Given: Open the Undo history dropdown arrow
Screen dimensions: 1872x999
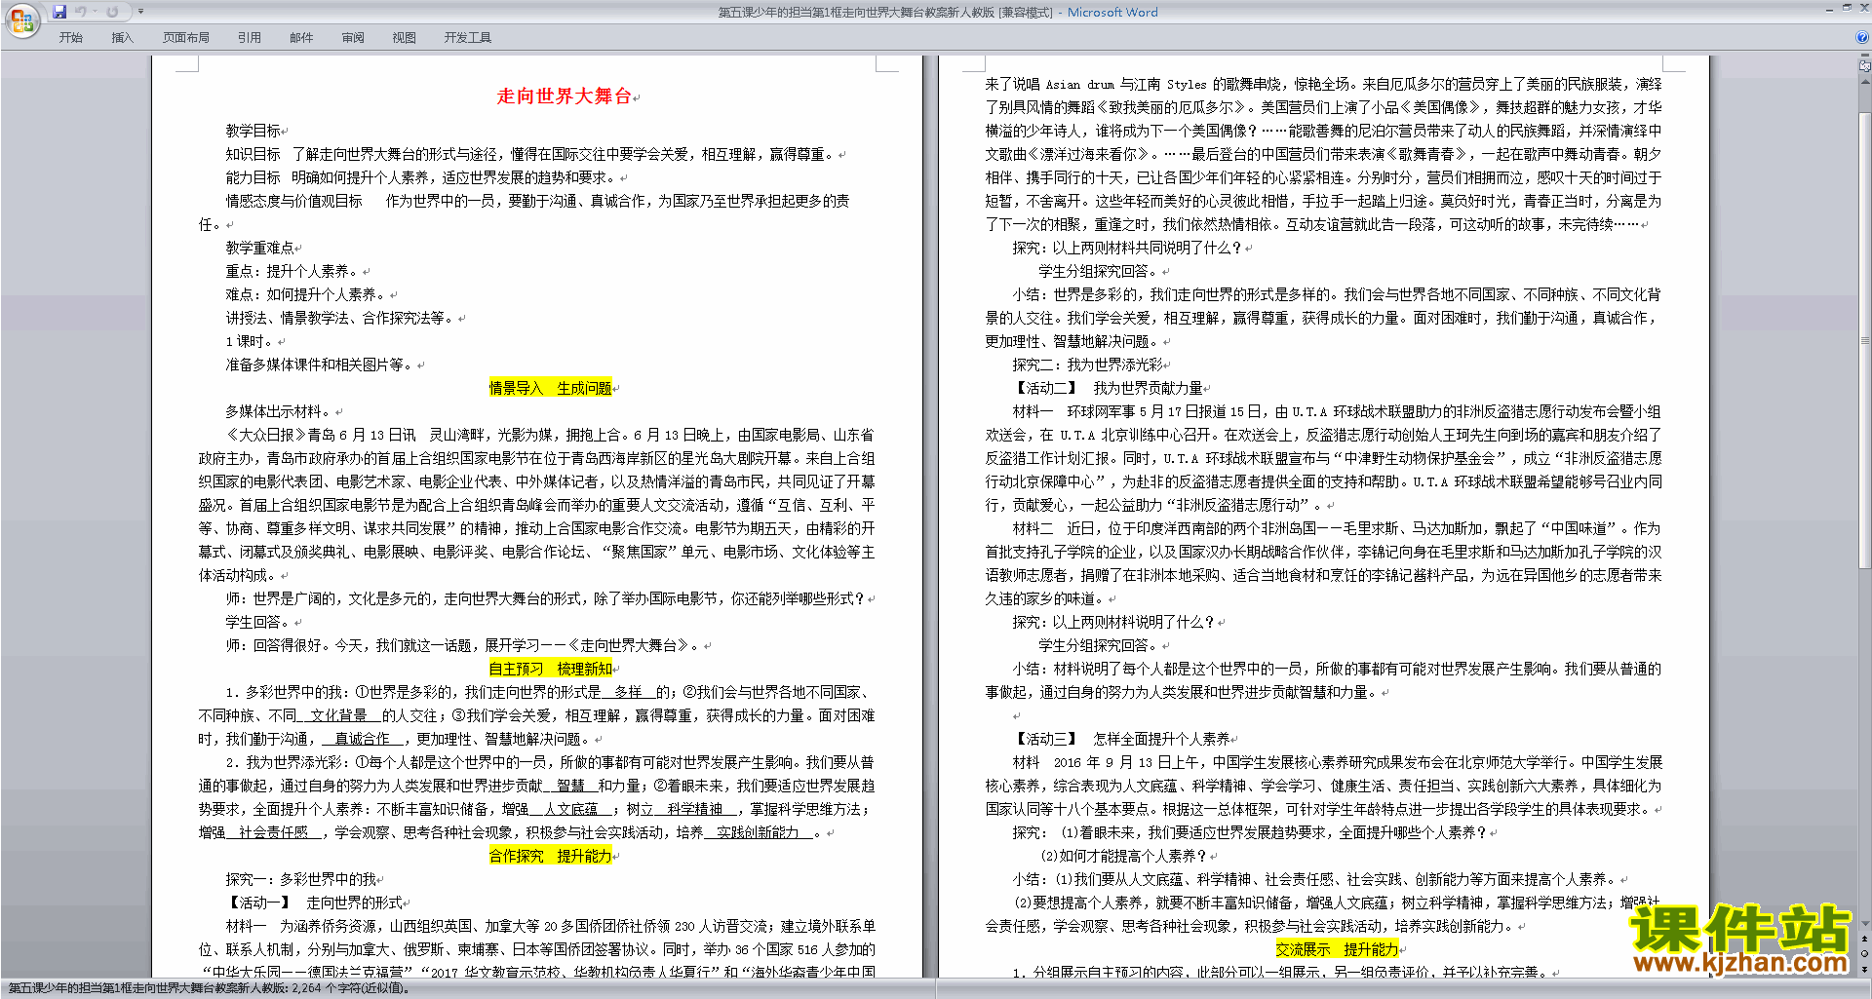Looking at the screenshot, I should 95,12.
